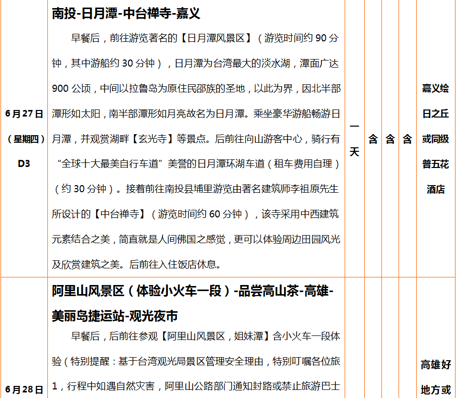Click the heading 南投-日月潭-中台禅寺-嘉义

tap(126, 14)
